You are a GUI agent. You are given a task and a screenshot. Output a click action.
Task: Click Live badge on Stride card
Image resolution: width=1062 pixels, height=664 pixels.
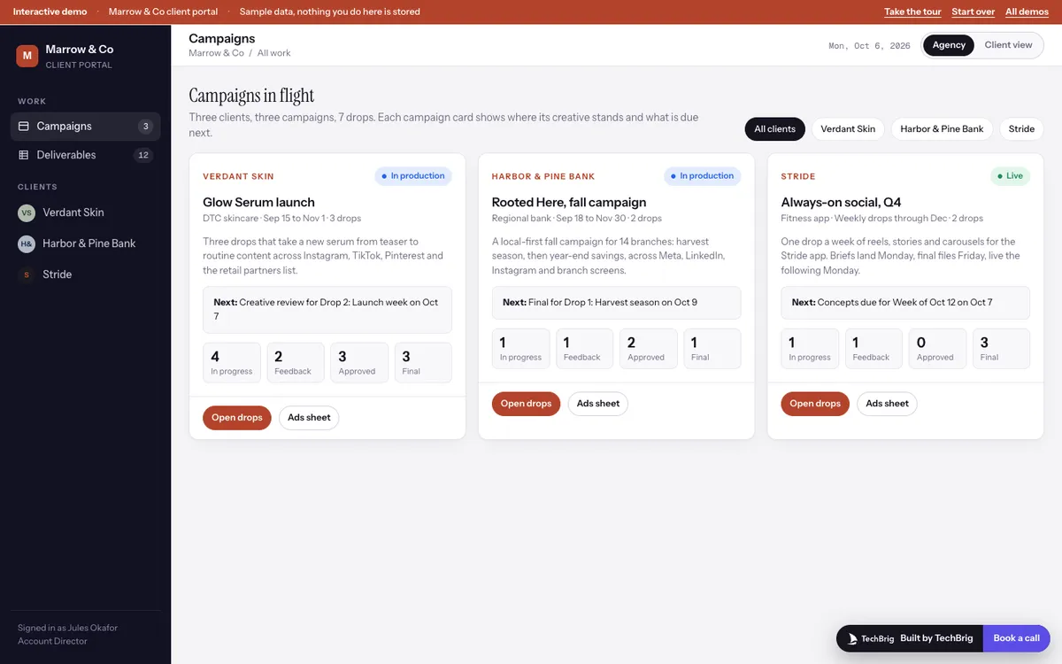click(x=1010, y=176)
